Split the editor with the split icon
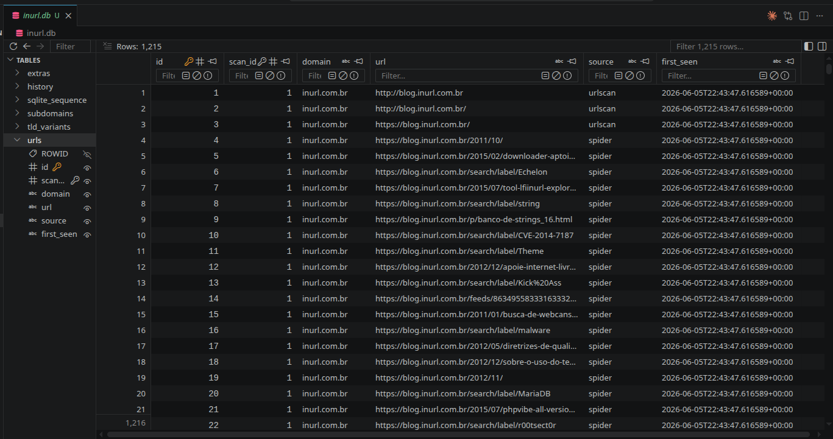The width and height of the screenshot is (833, 439). pyautogui.click(x=804, y=16)
